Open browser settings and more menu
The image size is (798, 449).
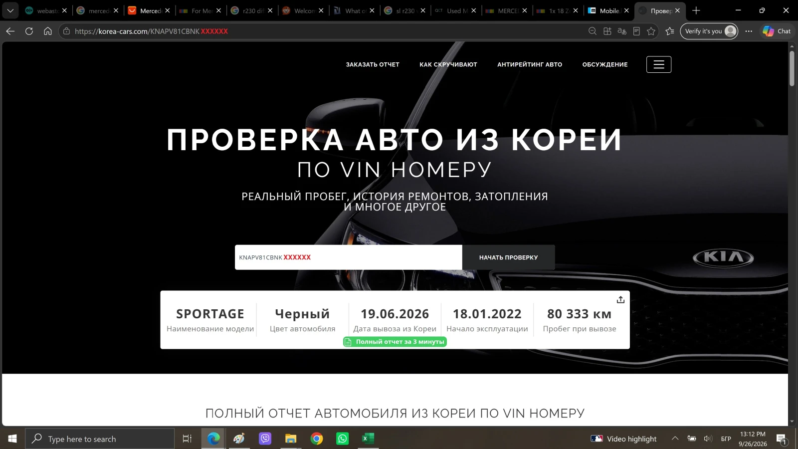pyautogui.click(x=749, y=31)
